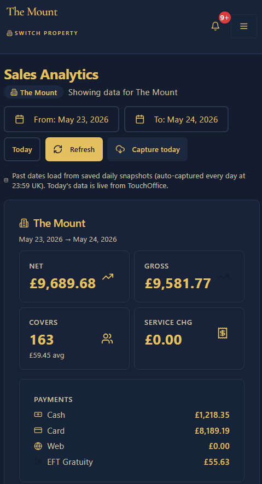Click the Switch Property link
262x484 pixels.
tap(42, 33)
